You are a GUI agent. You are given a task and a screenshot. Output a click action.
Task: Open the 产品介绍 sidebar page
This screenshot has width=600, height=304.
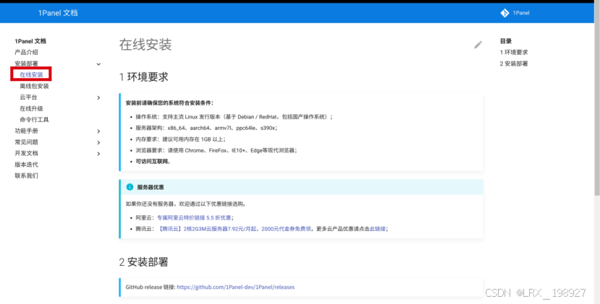click(26, 52)
